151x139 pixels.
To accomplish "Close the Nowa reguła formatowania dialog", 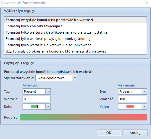I will coord(147,3).
